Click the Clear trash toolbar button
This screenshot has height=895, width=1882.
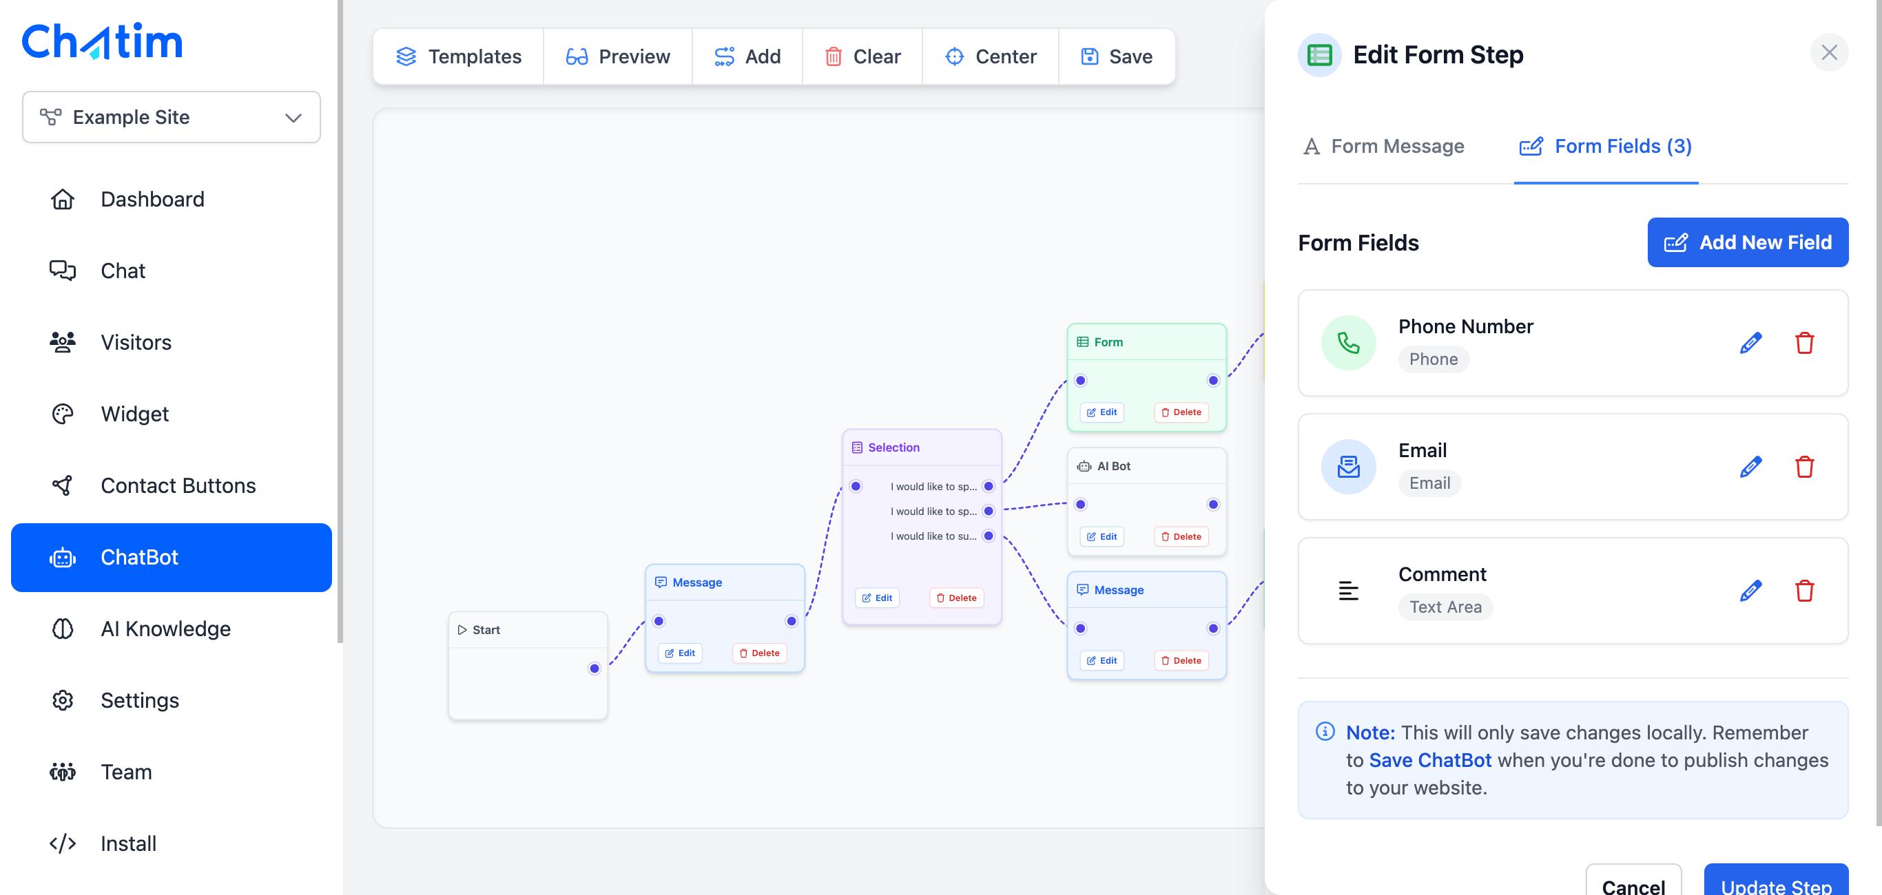[x=862, y=56]
